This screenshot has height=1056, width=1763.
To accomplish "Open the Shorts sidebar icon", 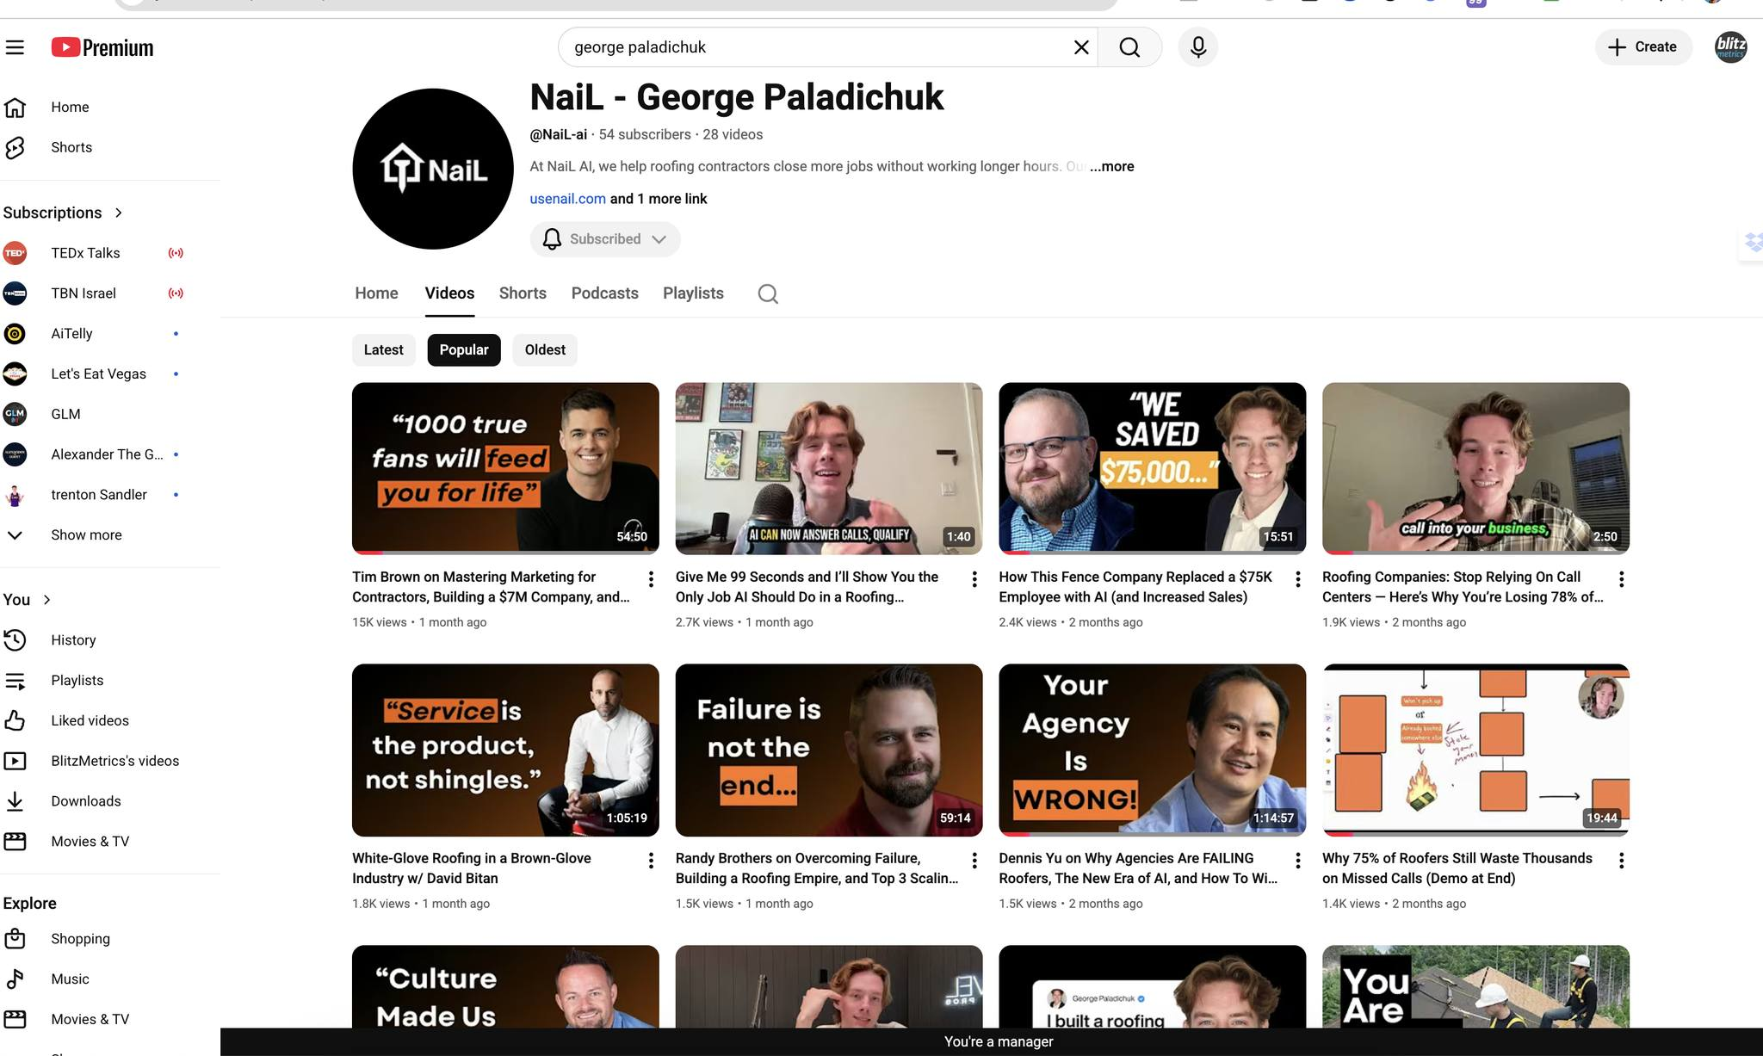I will [x=15, y=147].
